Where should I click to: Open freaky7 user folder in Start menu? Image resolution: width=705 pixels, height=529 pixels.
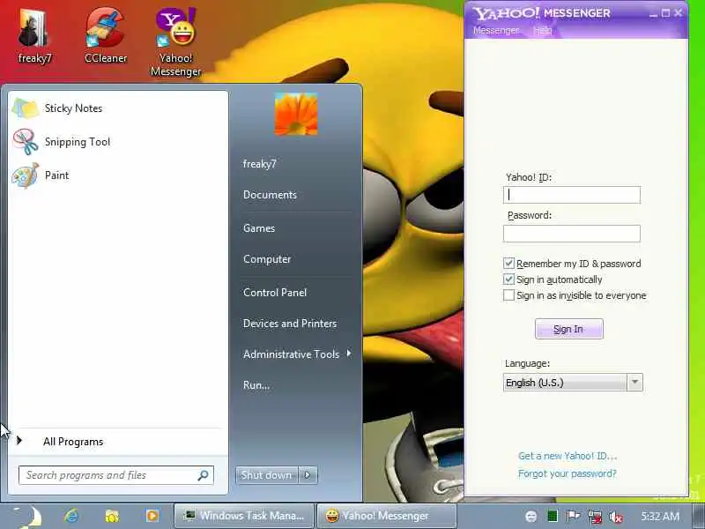(260, 164)
